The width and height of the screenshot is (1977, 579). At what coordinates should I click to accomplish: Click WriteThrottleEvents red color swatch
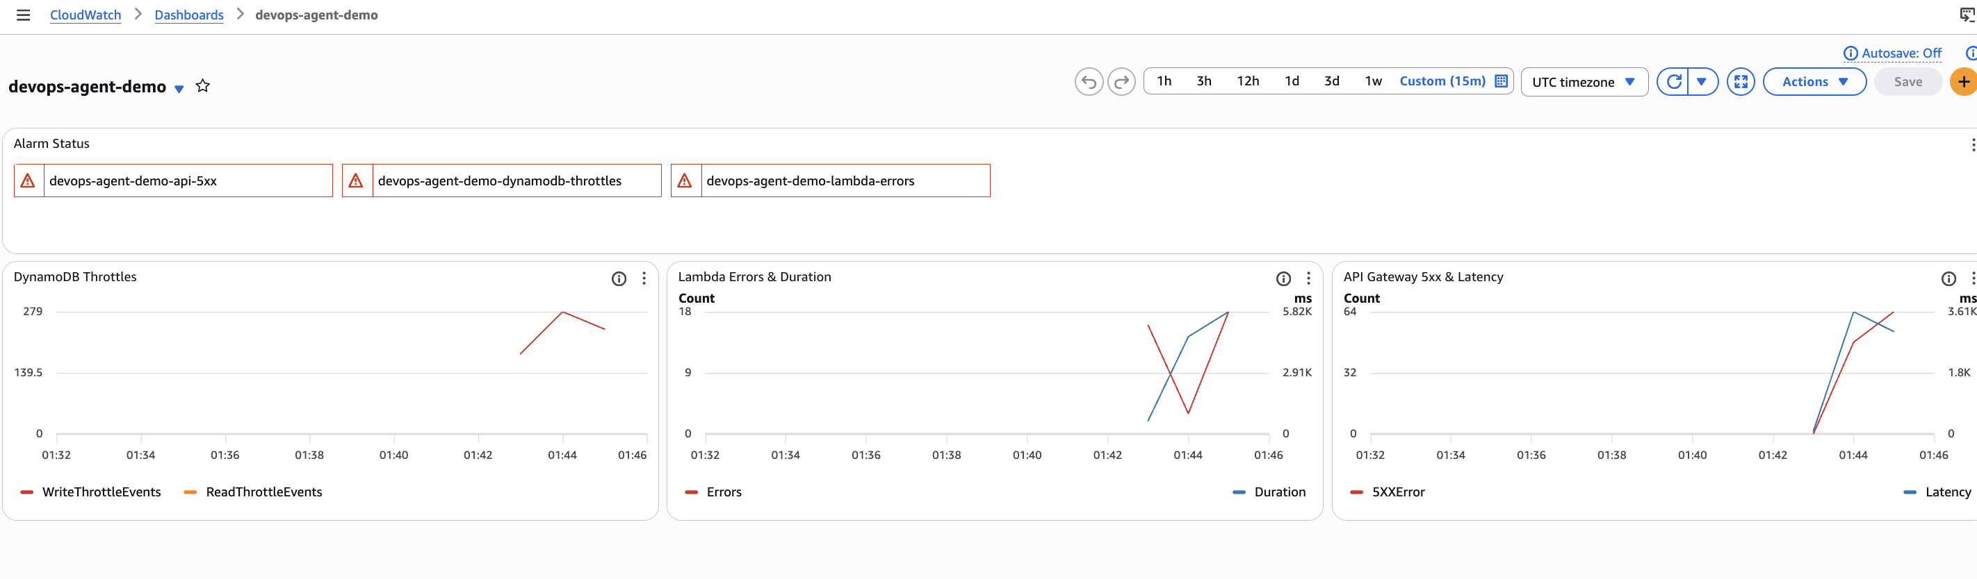click(x=27, y=492)
